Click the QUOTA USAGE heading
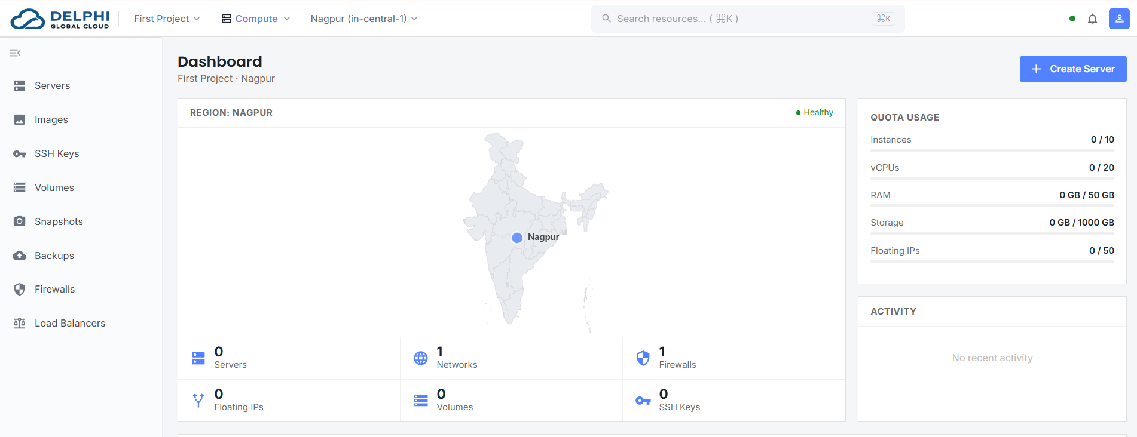Viewport: 1137px width, 437px height. 904,118
